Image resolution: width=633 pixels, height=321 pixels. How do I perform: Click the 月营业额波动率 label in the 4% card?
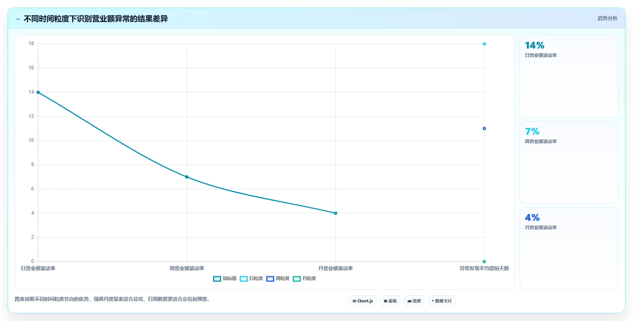(541, 228)
